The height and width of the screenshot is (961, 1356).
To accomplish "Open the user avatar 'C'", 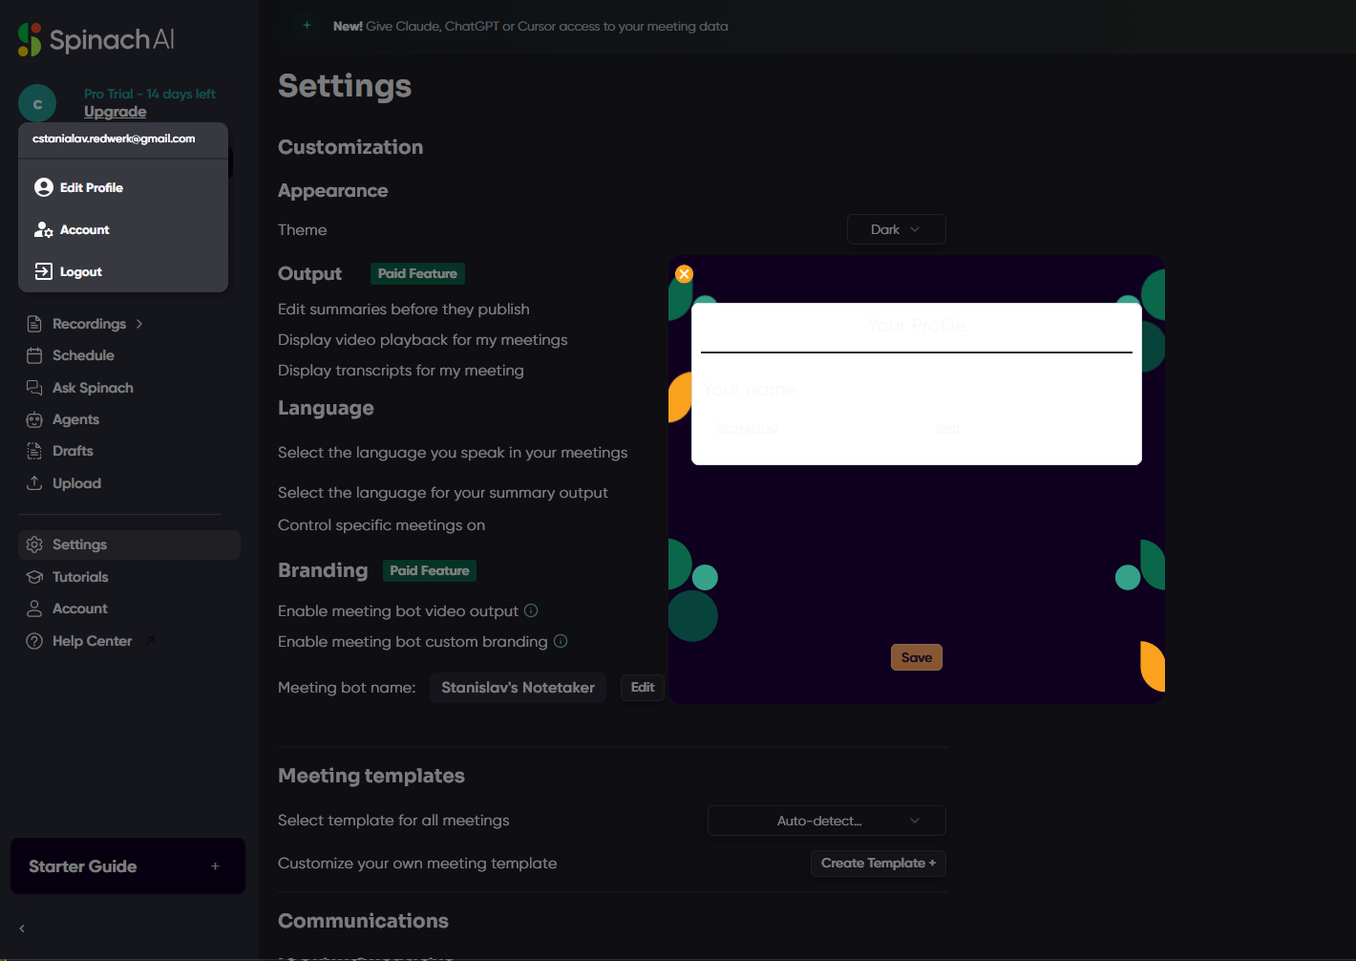I will click(37, 103).
